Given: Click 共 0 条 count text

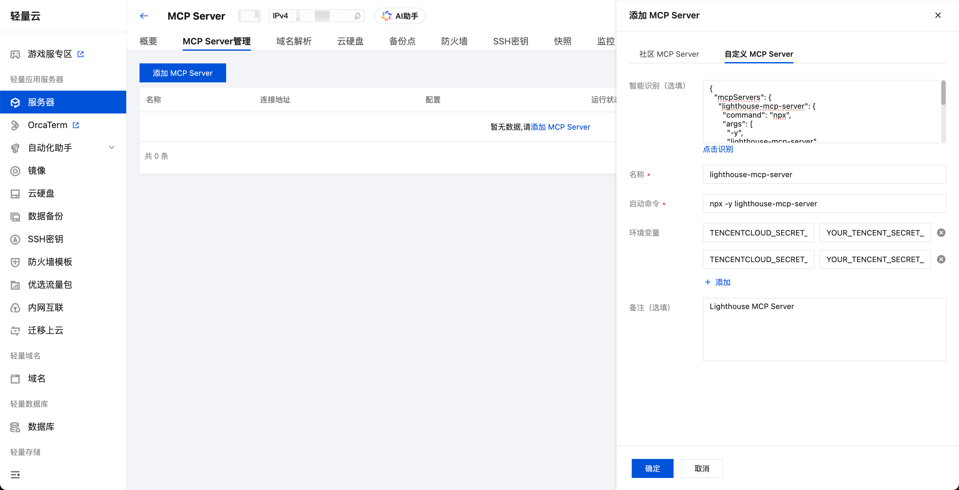Looking at the screenshot, I should coord(156,156).
